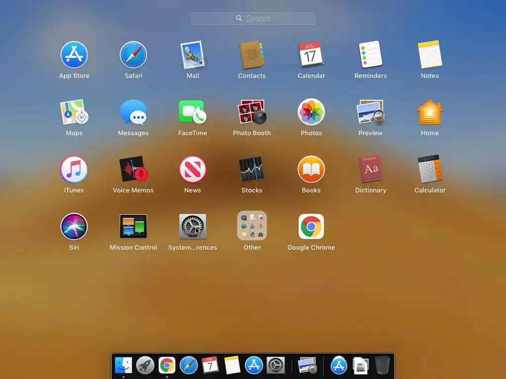This screenshot has width=506, height=379.
Task: Open Notes from the Dock
Action: point(232,365)
